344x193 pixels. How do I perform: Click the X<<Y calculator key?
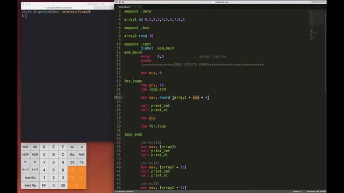click(25, 170)
